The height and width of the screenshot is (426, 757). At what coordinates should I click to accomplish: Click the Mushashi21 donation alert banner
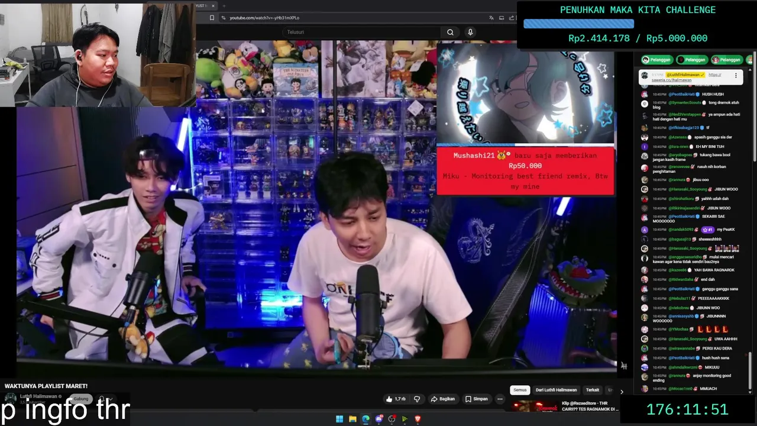coord(525,171)
